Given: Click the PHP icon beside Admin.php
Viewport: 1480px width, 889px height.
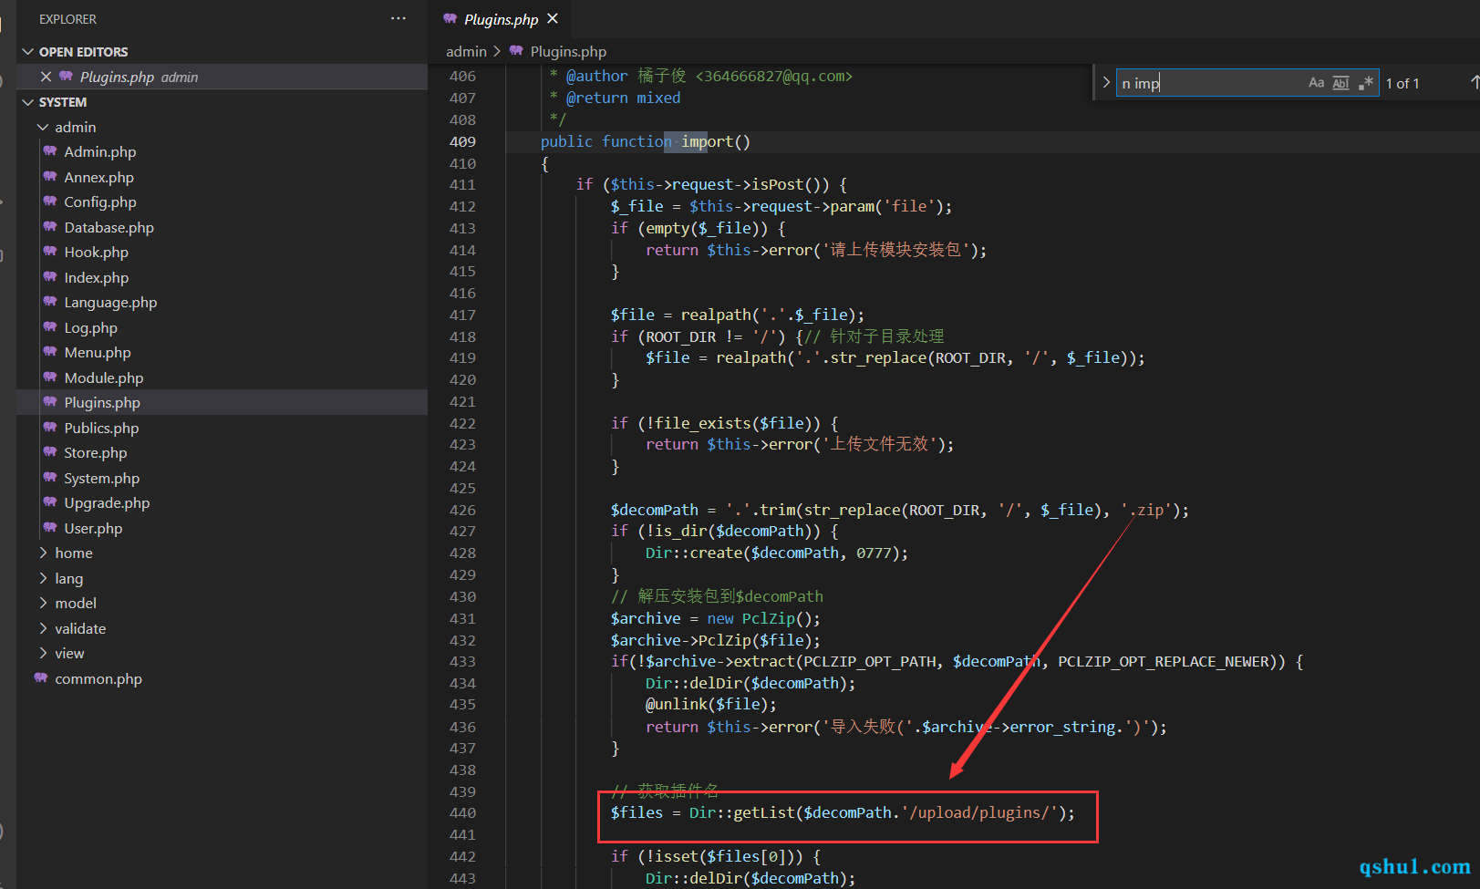Looking at the screenshot, I should click(50, 151).
